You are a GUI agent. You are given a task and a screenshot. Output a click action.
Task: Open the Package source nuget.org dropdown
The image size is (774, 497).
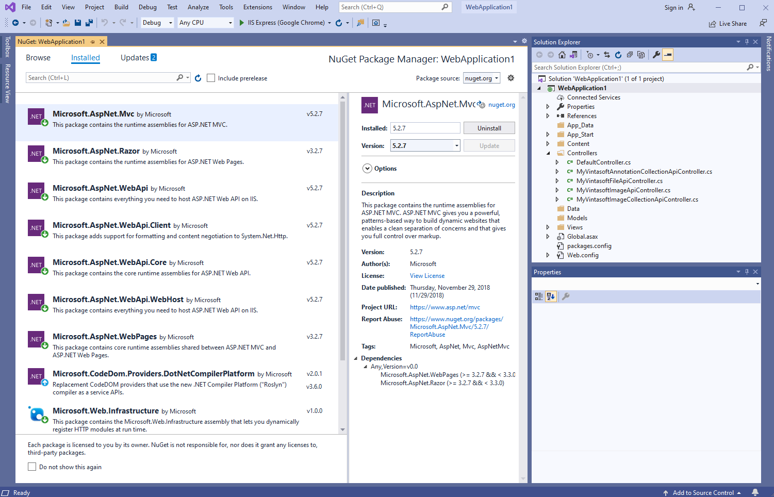(482, 78)
